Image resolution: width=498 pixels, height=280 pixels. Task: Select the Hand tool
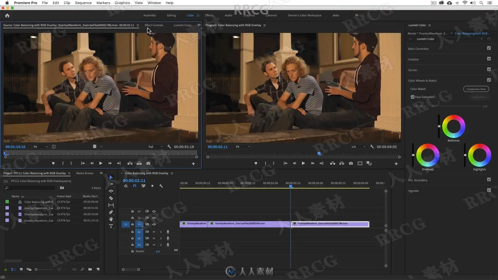point(111,219)
